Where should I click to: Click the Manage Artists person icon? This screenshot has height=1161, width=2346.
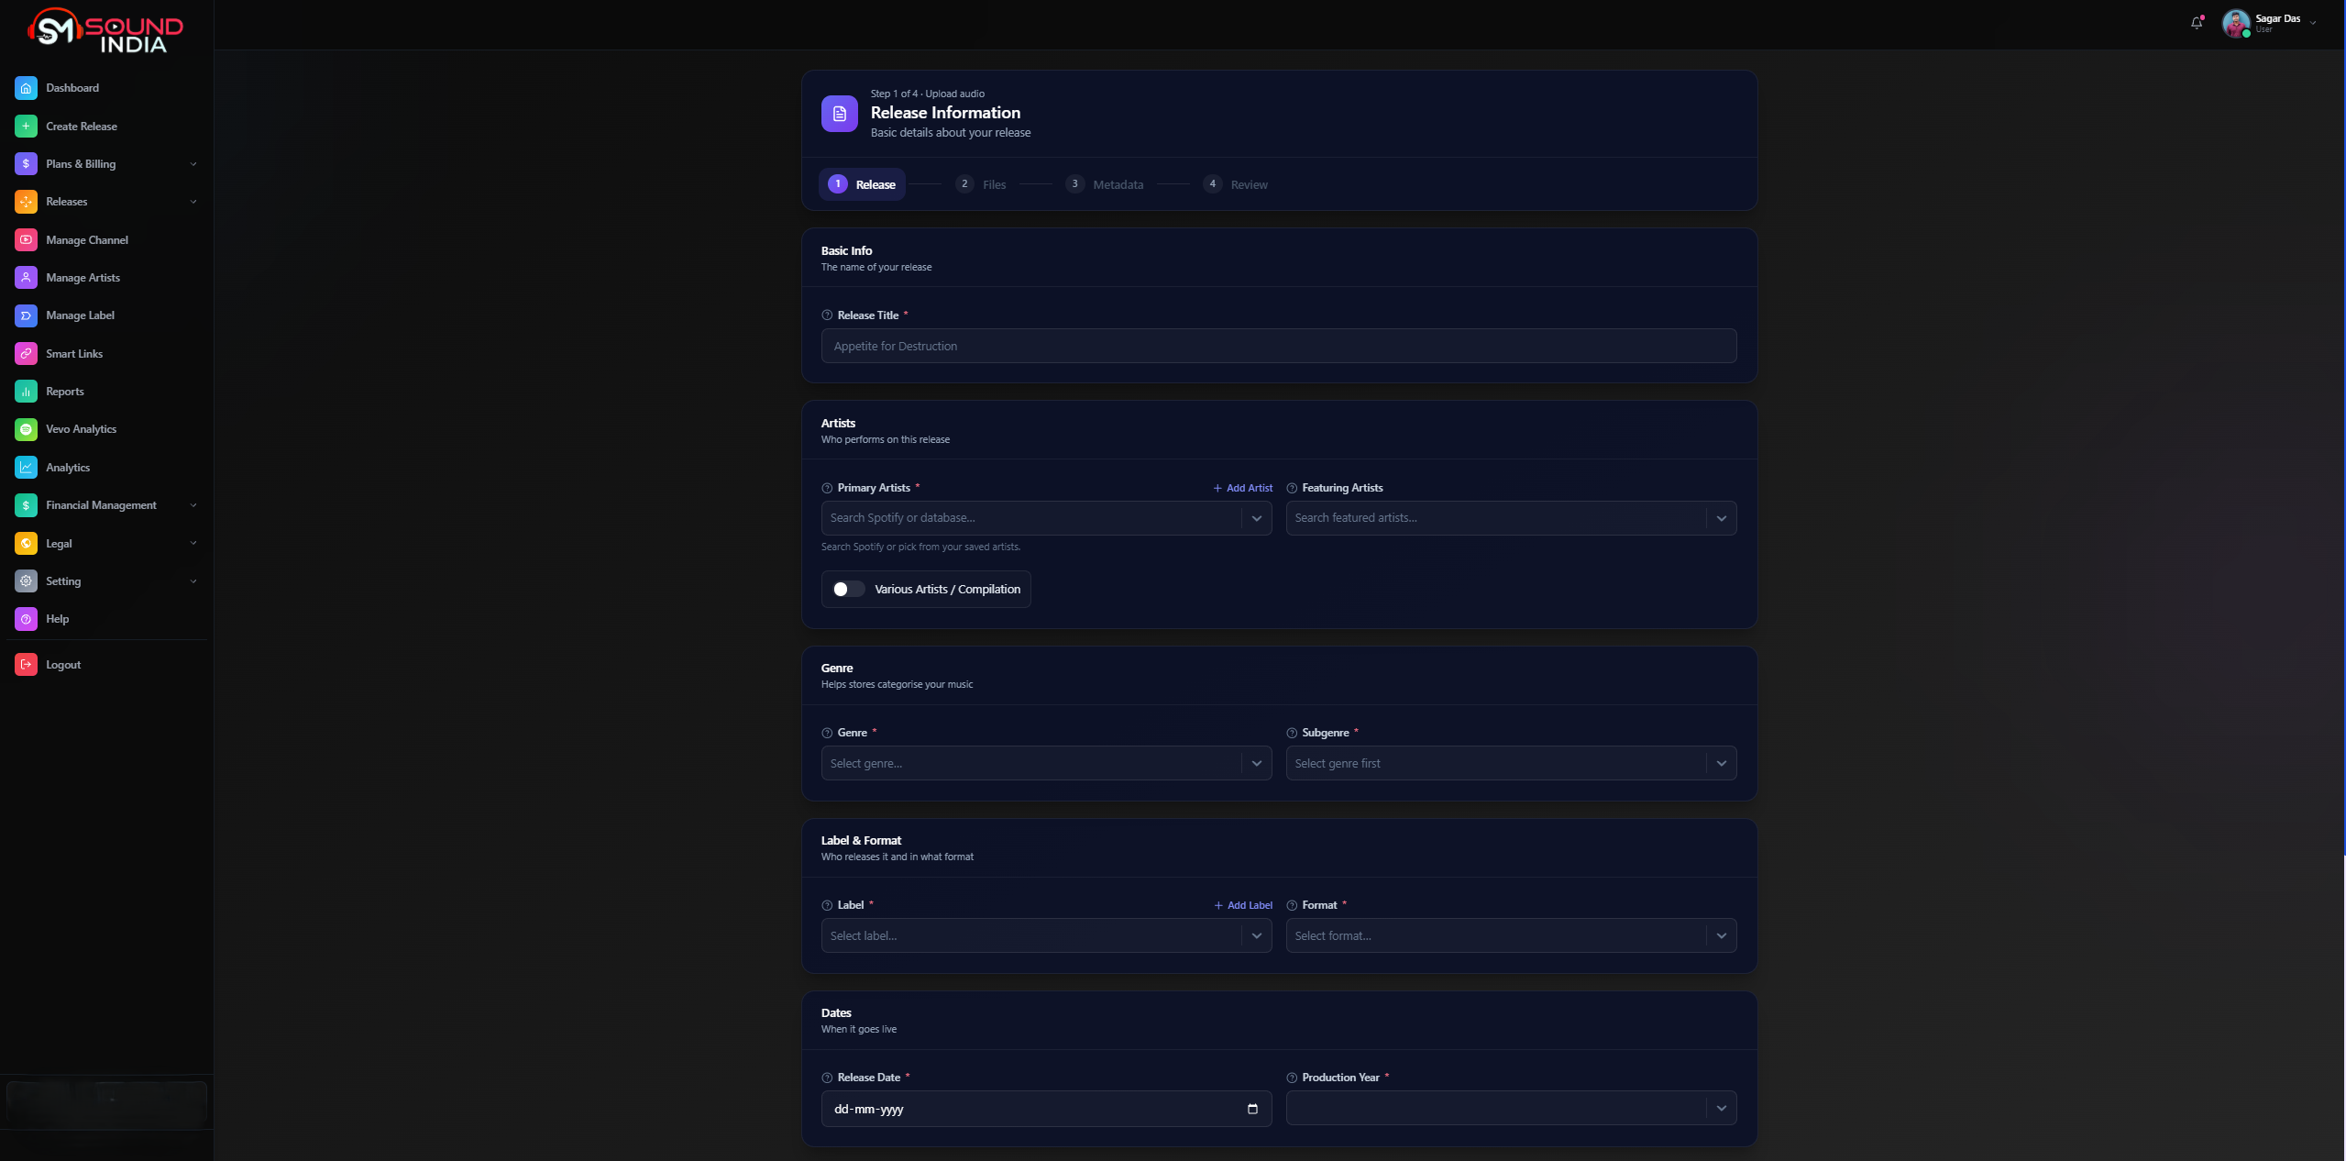point(26,278)
